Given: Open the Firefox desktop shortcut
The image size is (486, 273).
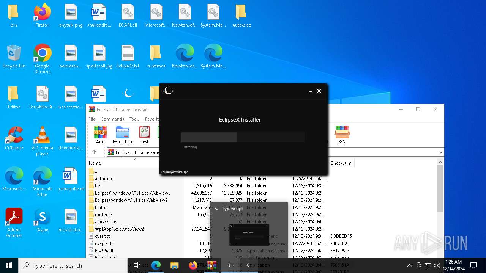Looking at the screenshot, I should pyautogui.click(x=43, y=16).
